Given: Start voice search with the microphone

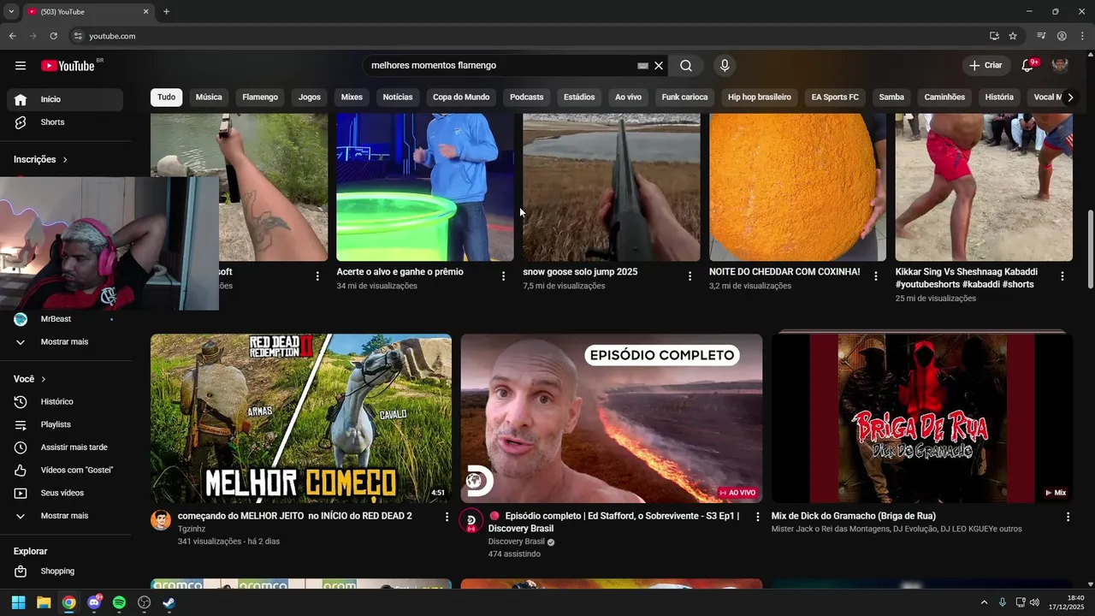Looking at the screenshot, I should (725, 66).
